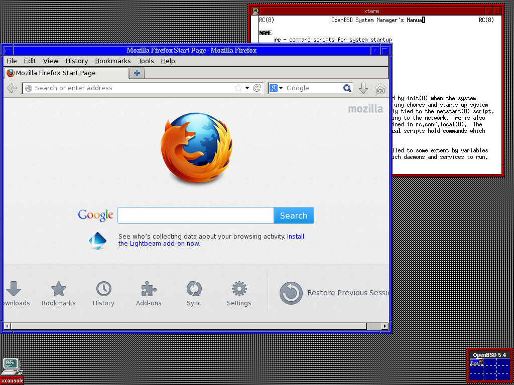Click the xterm titlebar iconify button
514x385 pixels.
489,11
